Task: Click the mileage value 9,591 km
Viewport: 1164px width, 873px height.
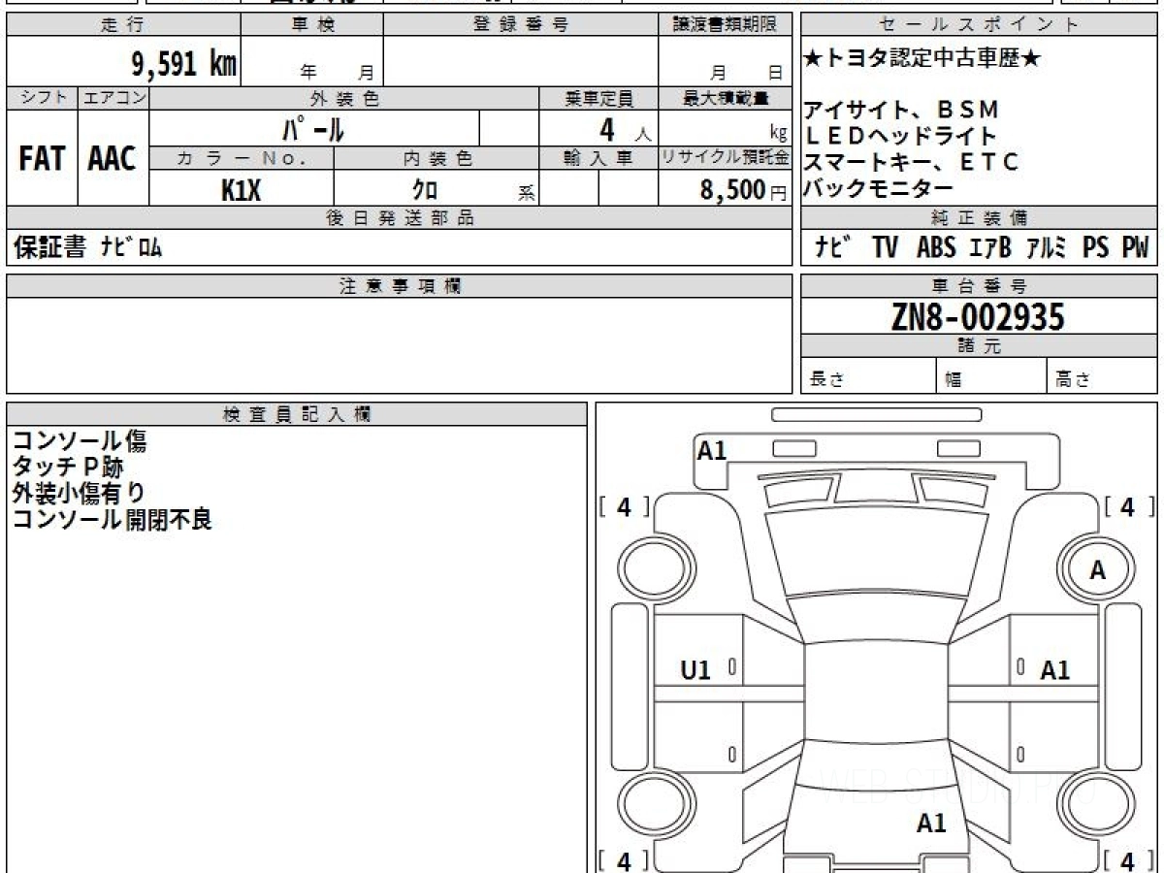Action: pyautogui.click(x=184, y=64)
